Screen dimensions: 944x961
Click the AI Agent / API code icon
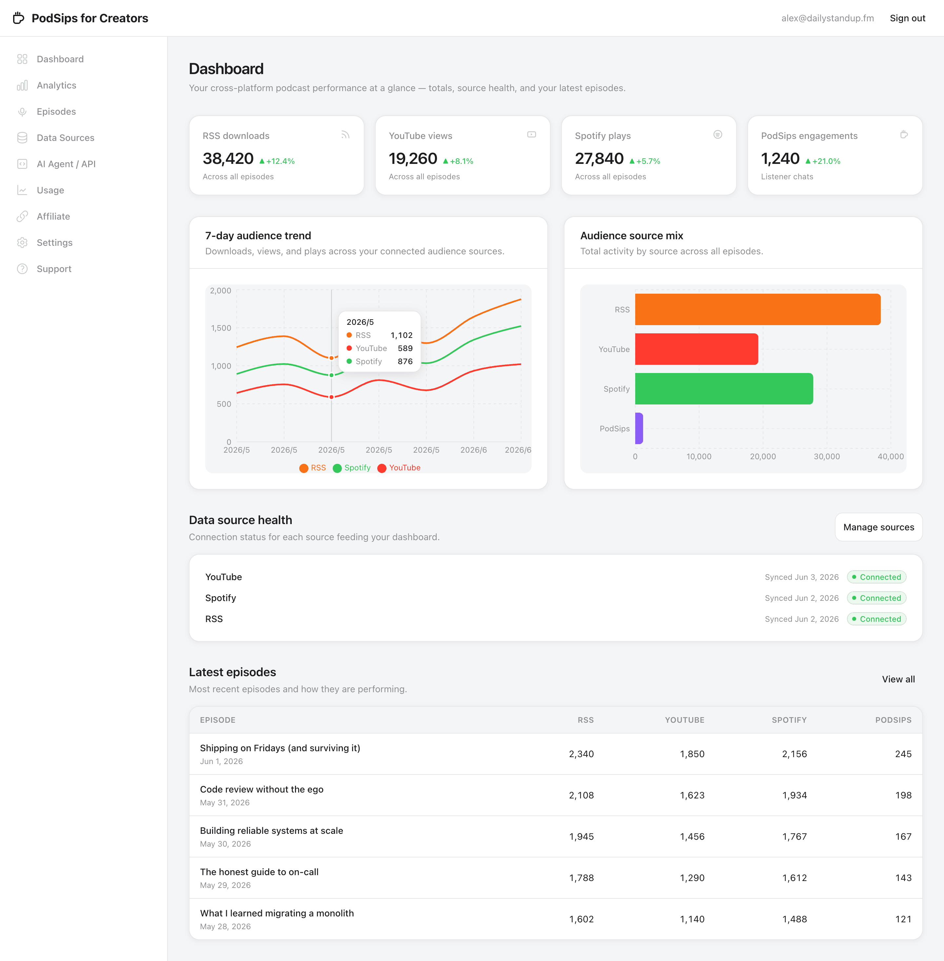[22, 164]
